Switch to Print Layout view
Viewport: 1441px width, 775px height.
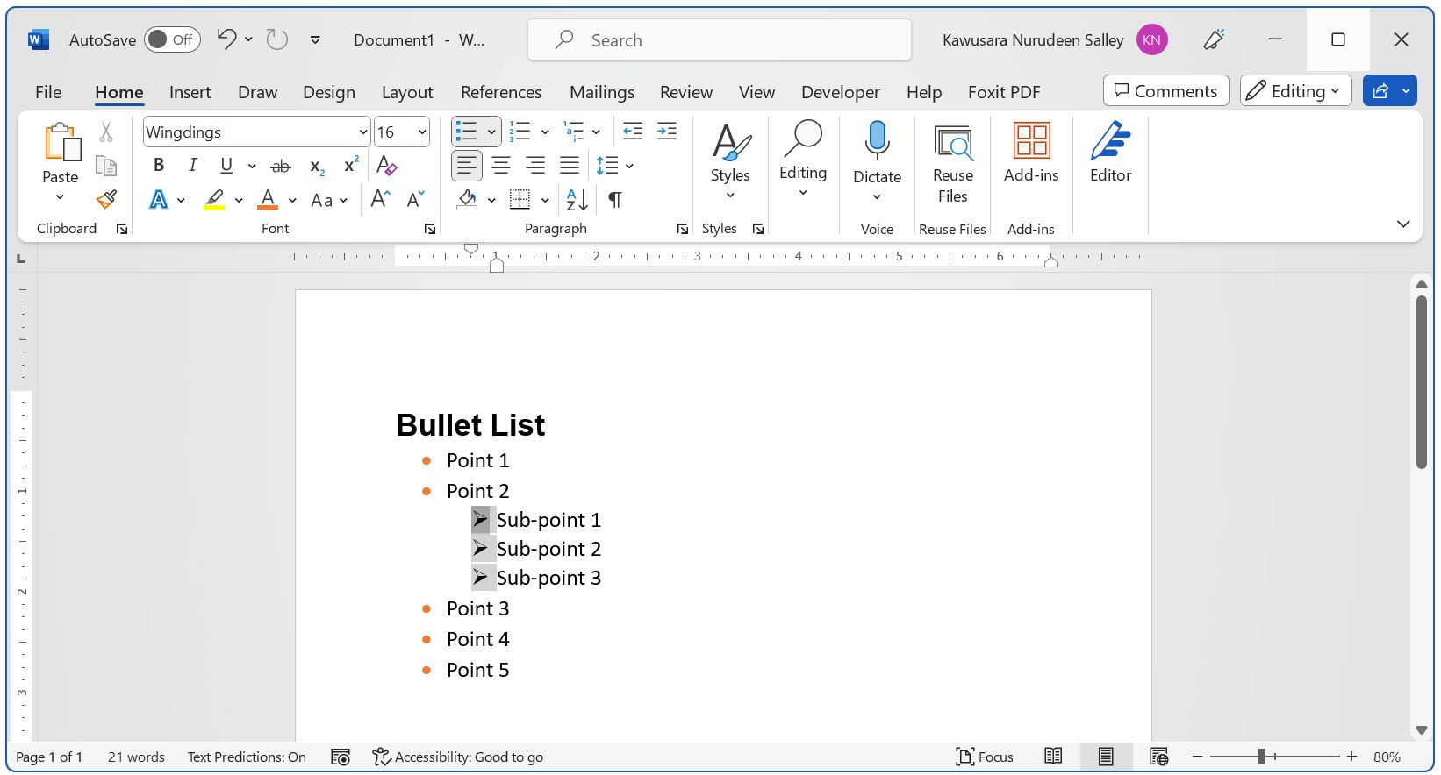click(x=1106, y=756)
